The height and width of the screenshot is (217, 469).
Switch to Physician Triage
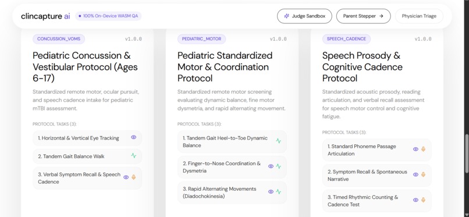419,16
